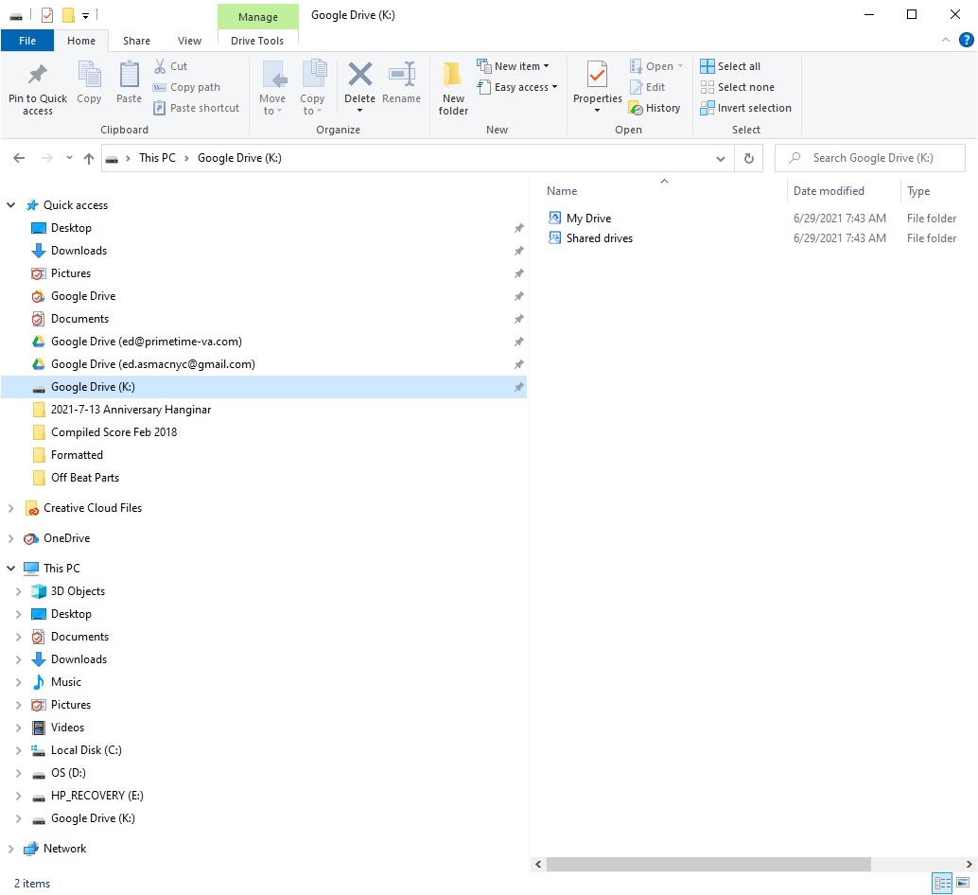Open New item dropdown
Screen dimensions: 978x895
point(514,66)
